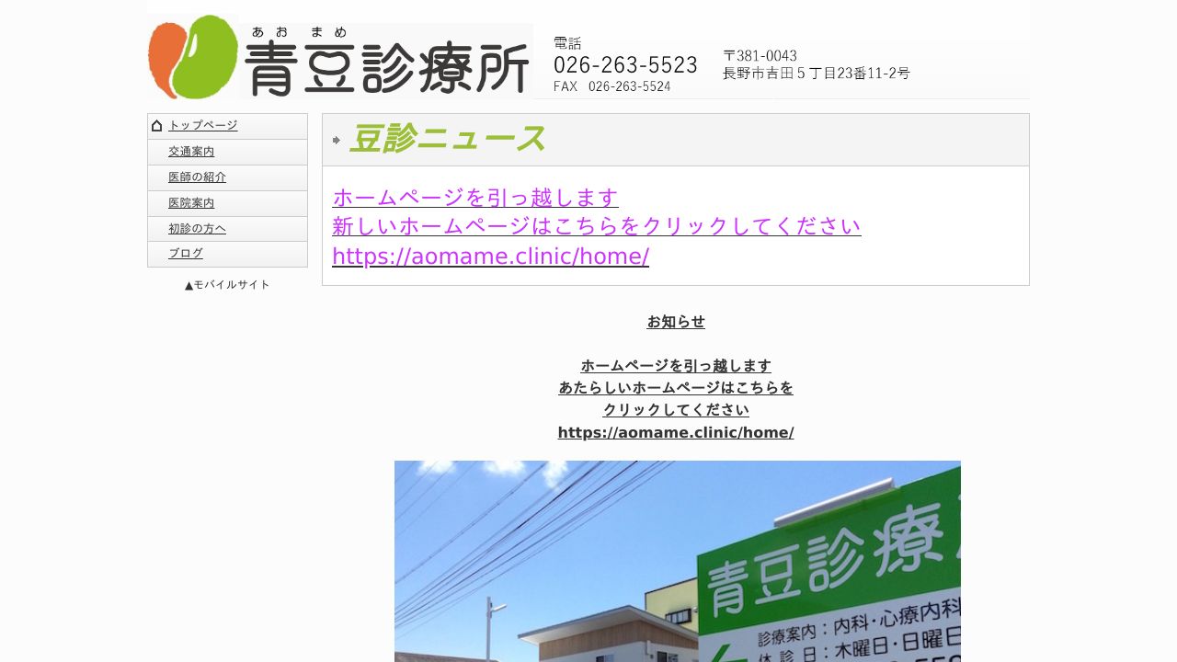Open the underlined お知らせ heading

click(675, 322)
